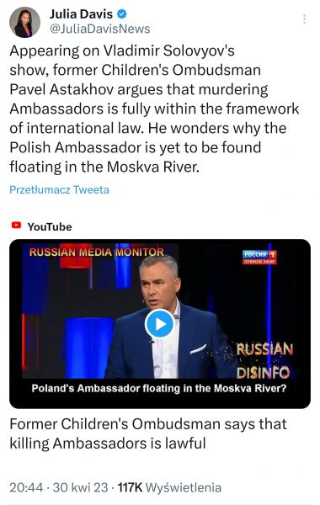320x505 pixels.
Task: Click the 20:44 tweet timestamp
Action: pos(26,487)
